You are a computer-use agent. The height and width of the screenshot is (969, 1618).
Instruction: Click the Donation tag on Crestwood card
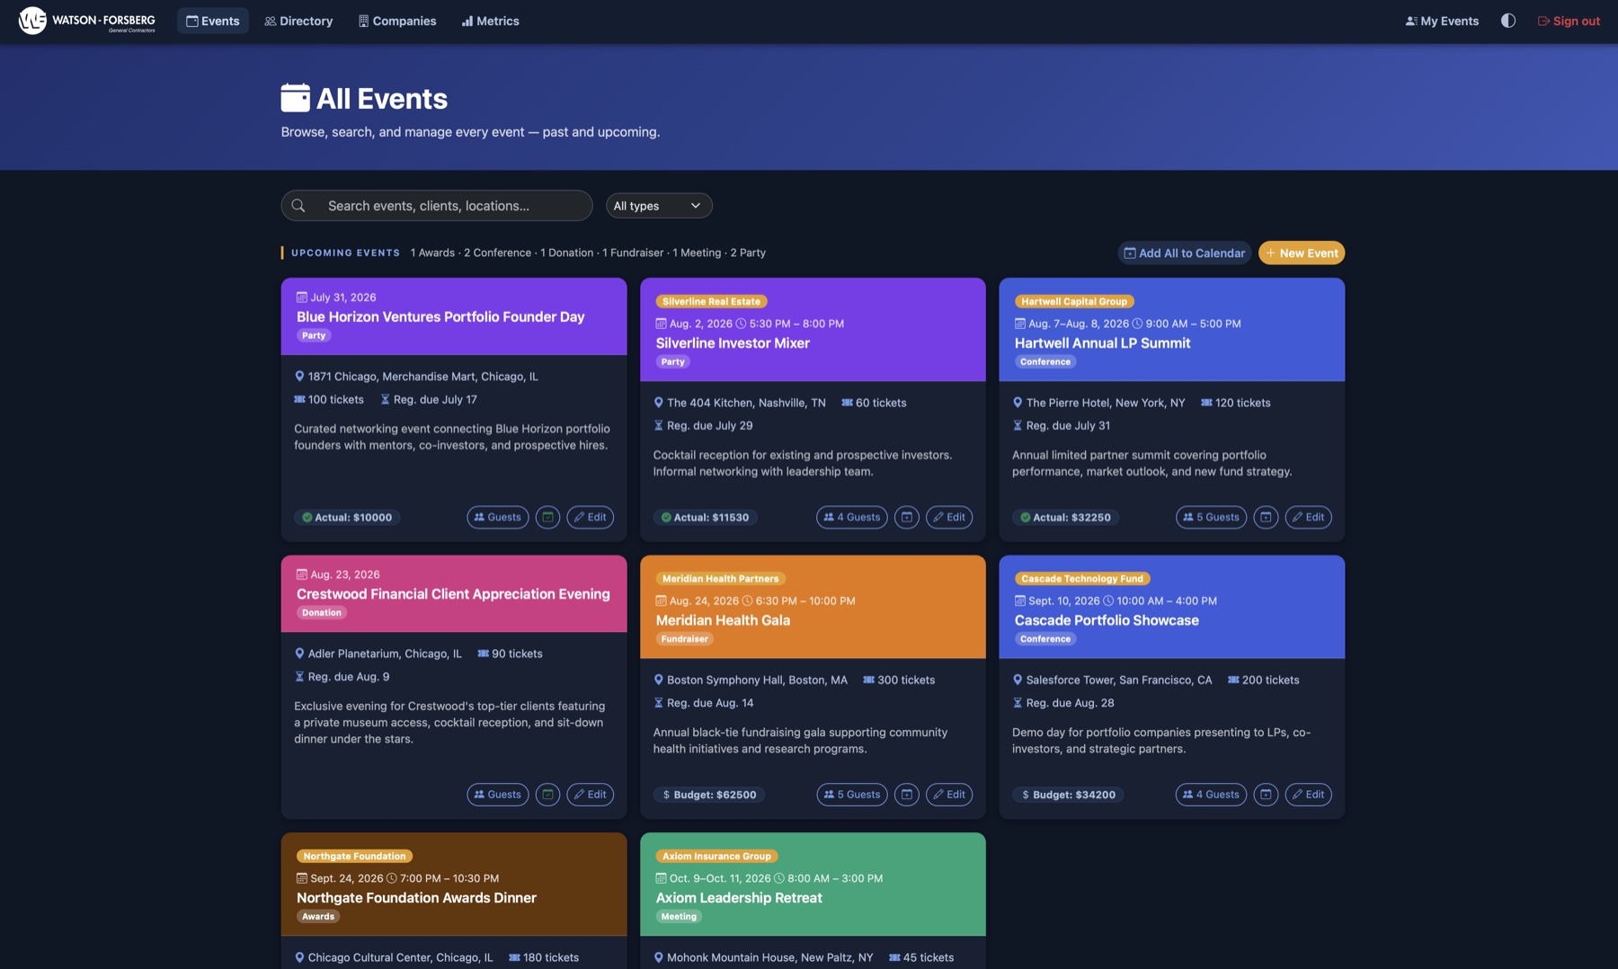(x=321, y=613)
